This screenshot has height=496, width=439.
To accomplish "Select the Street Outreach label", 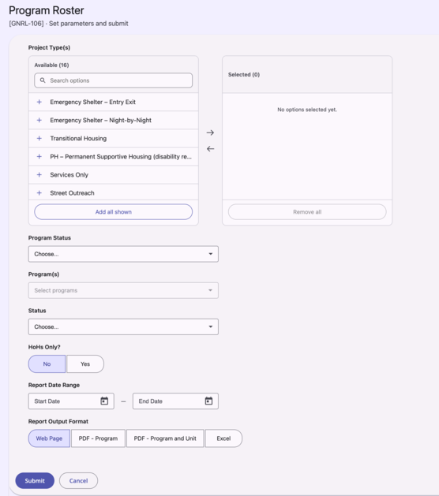I will [x=72, y=193].
